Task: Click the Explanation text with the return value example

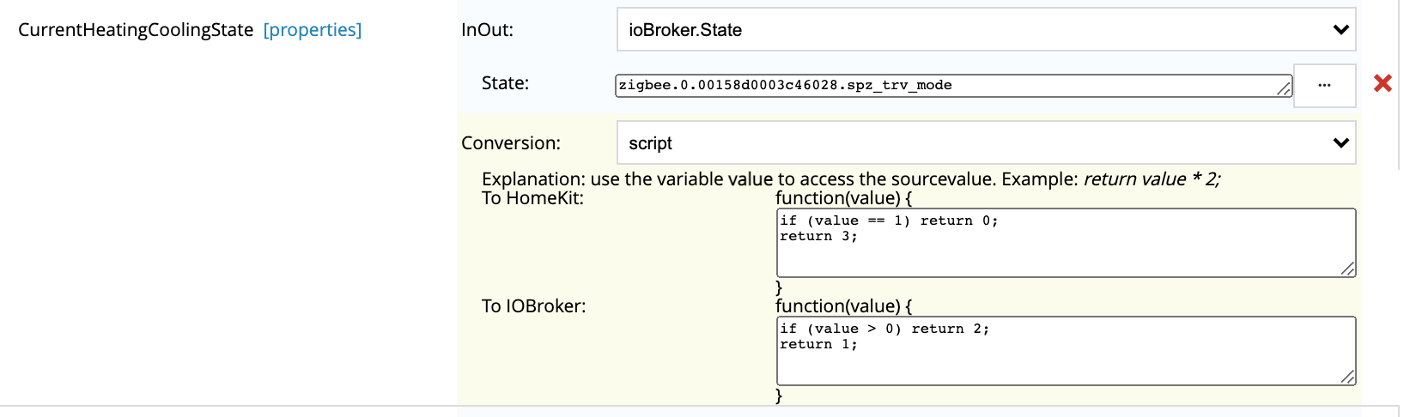Action: pos(851,179)
